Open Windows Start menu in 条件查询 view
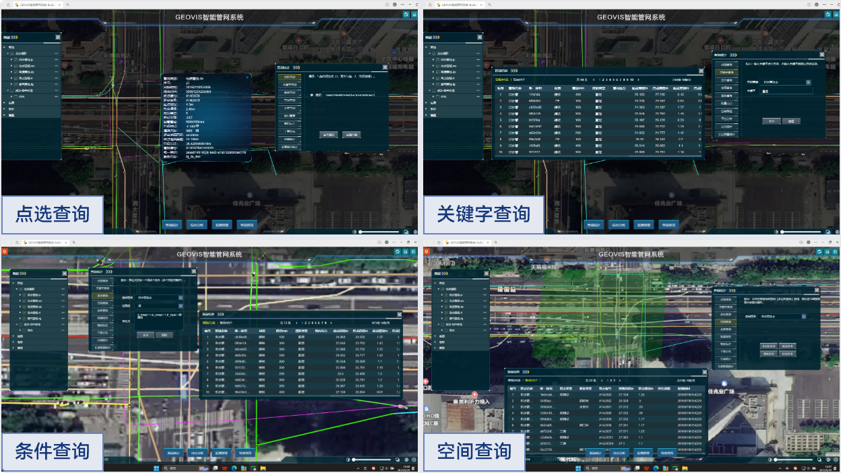Screen dimensions: 841x473 (157, 468)
